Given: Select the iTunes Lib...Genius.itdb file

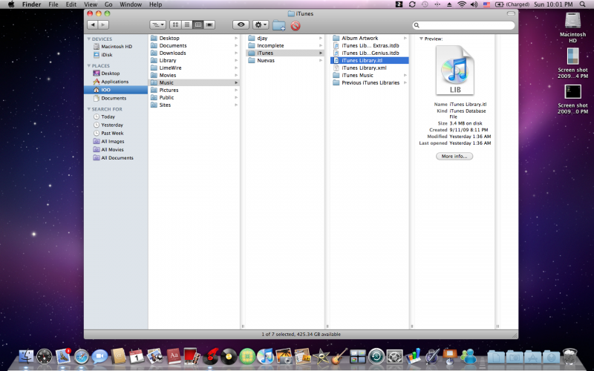Looking at the screenshot, I should pos(370,53).
